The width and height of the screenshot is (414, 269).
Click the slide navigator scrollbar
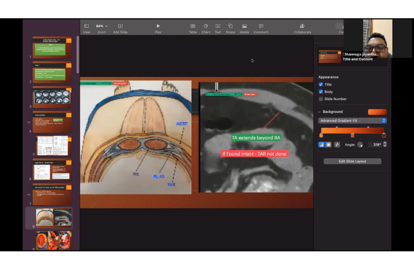point(78,55)
